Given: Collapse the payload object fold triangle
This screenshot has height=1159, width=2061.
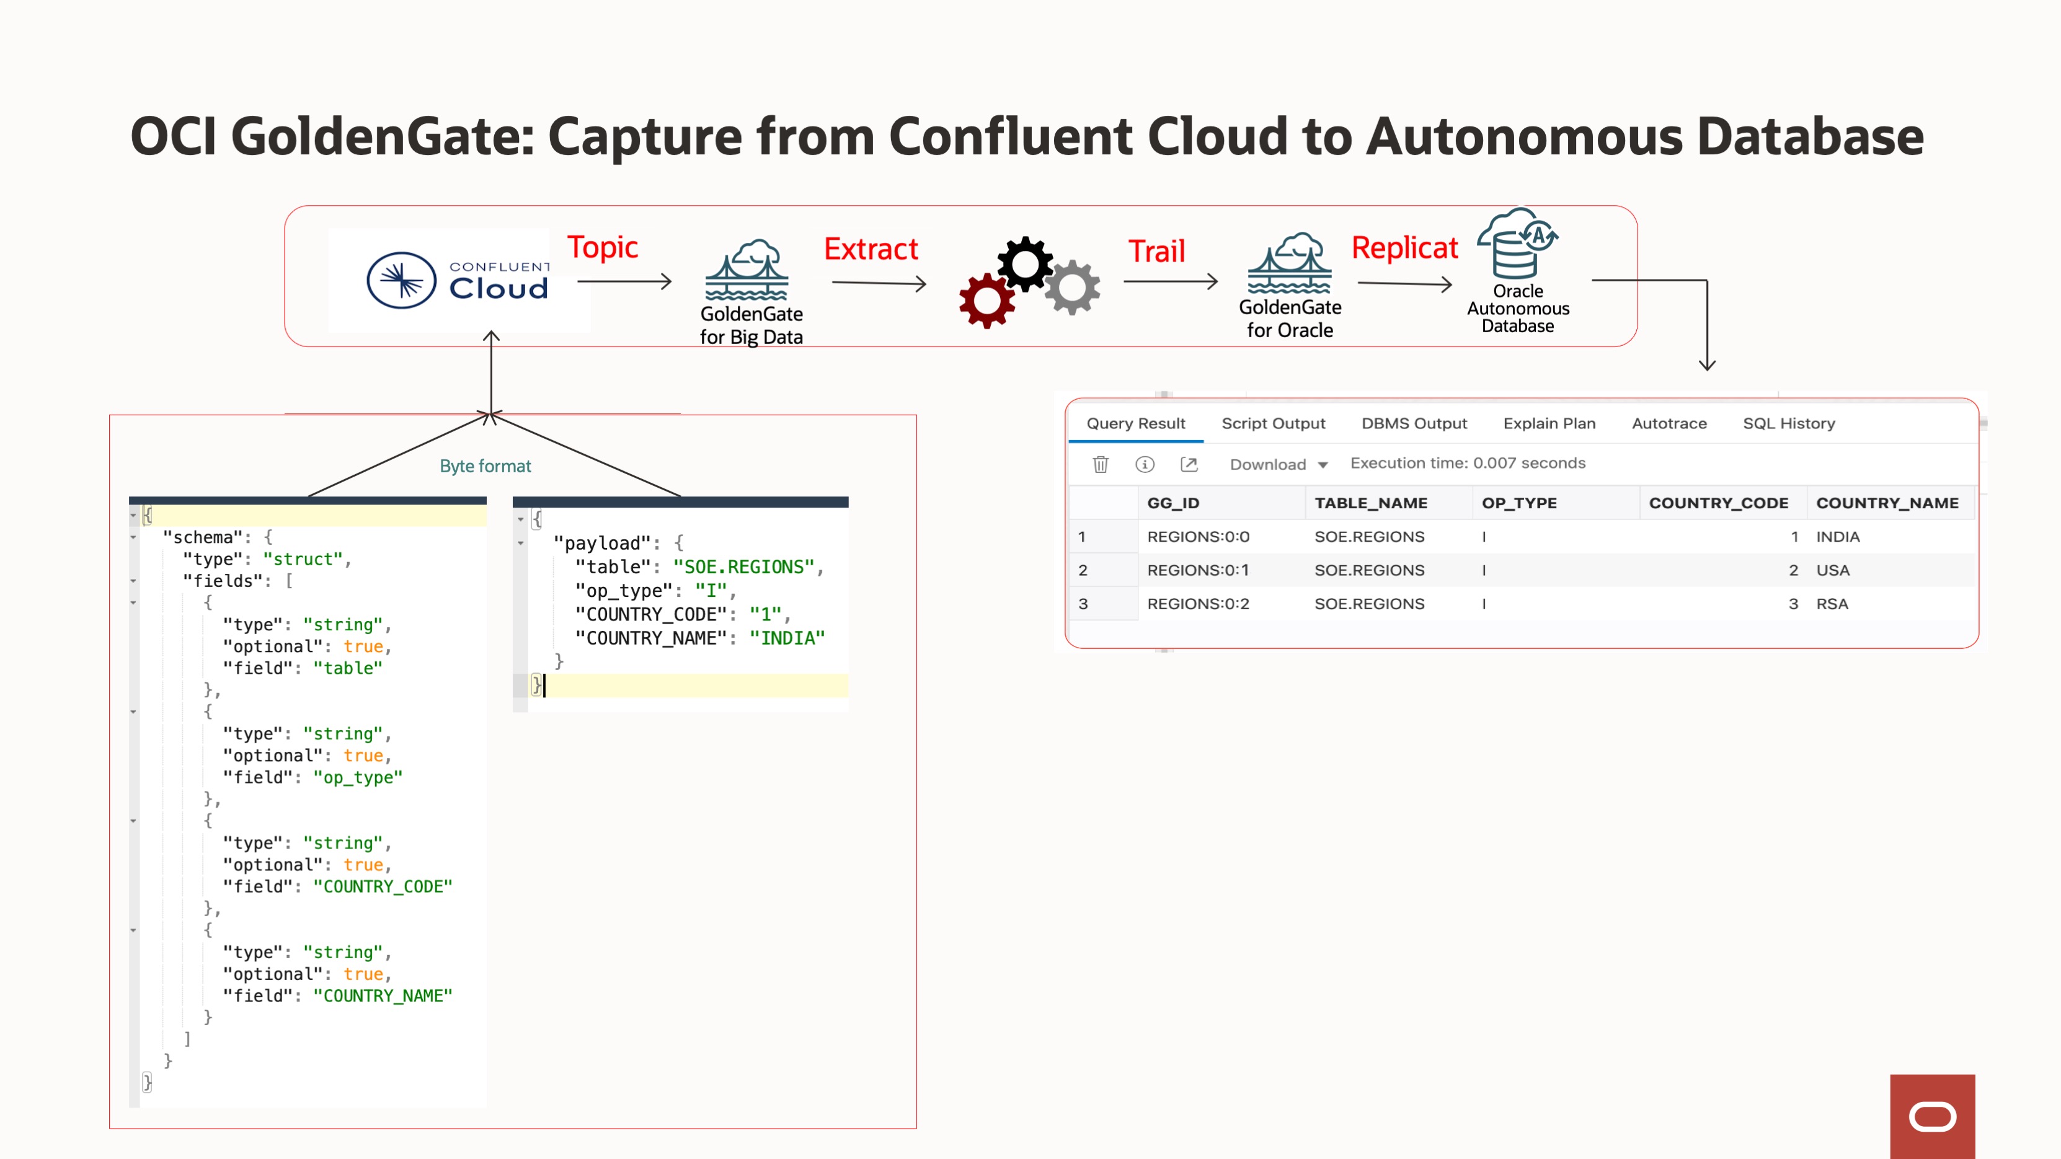Looking at the screenshot, I should pos(520,544).
